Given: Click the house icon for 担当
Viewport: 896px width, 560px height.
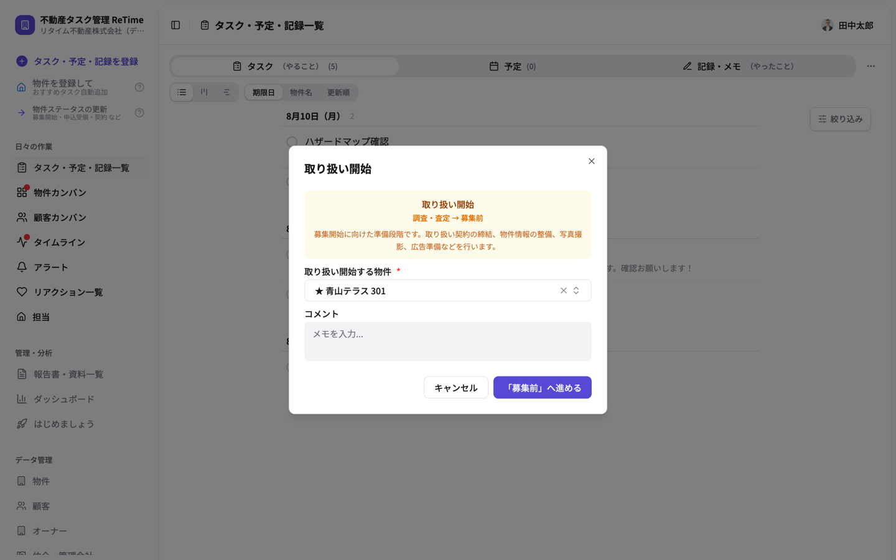Looking at the screenshot, I should point(21,317).
